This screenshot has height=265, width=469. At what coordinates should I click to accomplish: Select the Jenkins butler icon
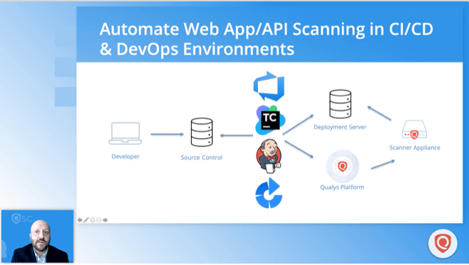269,156
